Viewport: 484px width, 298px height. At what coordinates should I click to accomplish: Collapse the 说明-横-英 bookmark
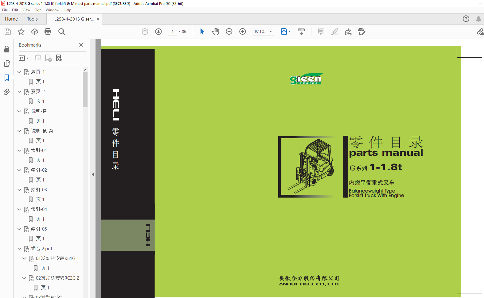pyautogui.click(x=19, y=131)
